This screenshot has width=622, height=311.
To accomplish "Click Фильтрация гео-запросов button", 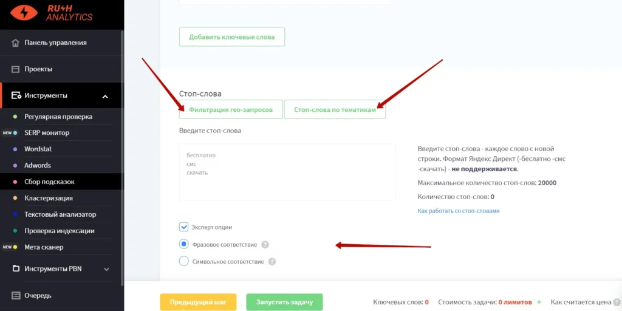I will (x=231, y=109).
